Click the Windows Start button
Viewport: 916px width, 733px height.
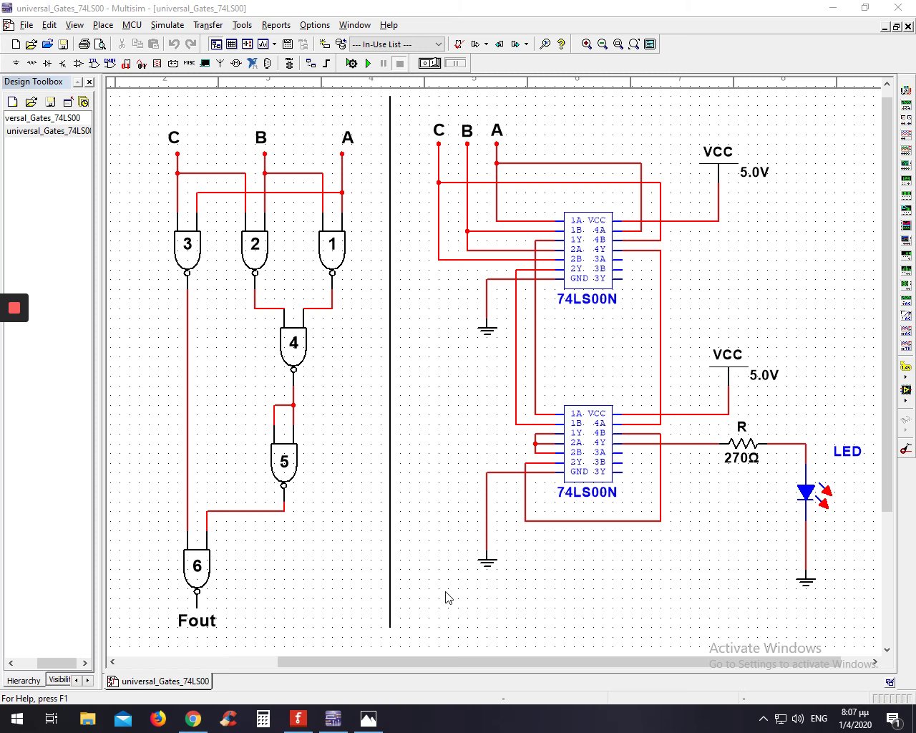16,719
